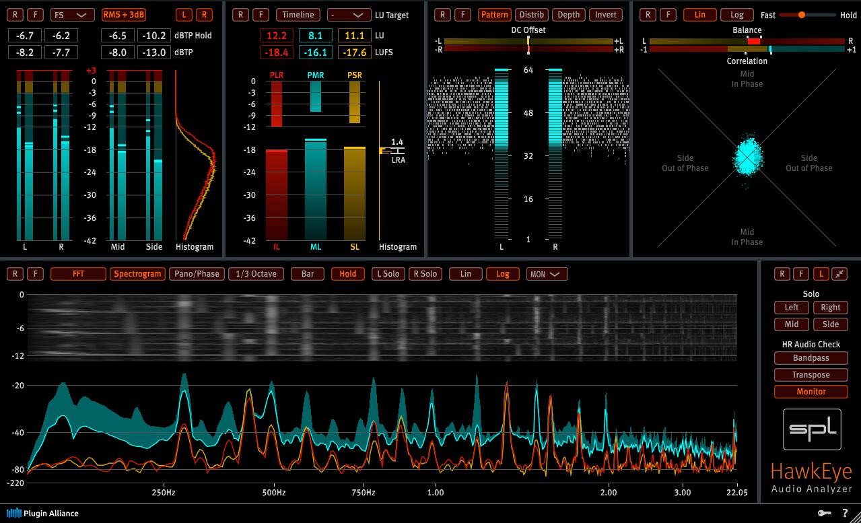
Task: Open the MON channel dropdown
Action: tap(546, 274)
